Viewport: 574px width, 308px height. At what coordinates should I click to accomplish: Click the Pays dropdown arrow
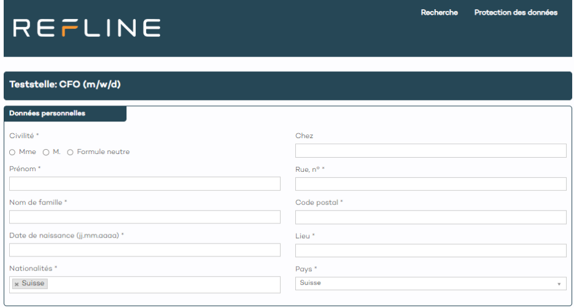pos(559,283)
